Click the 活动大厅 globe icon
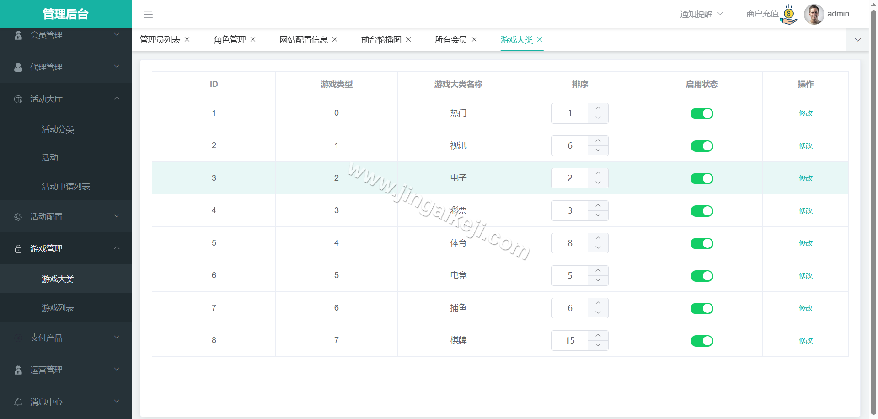 click(18, 99)
